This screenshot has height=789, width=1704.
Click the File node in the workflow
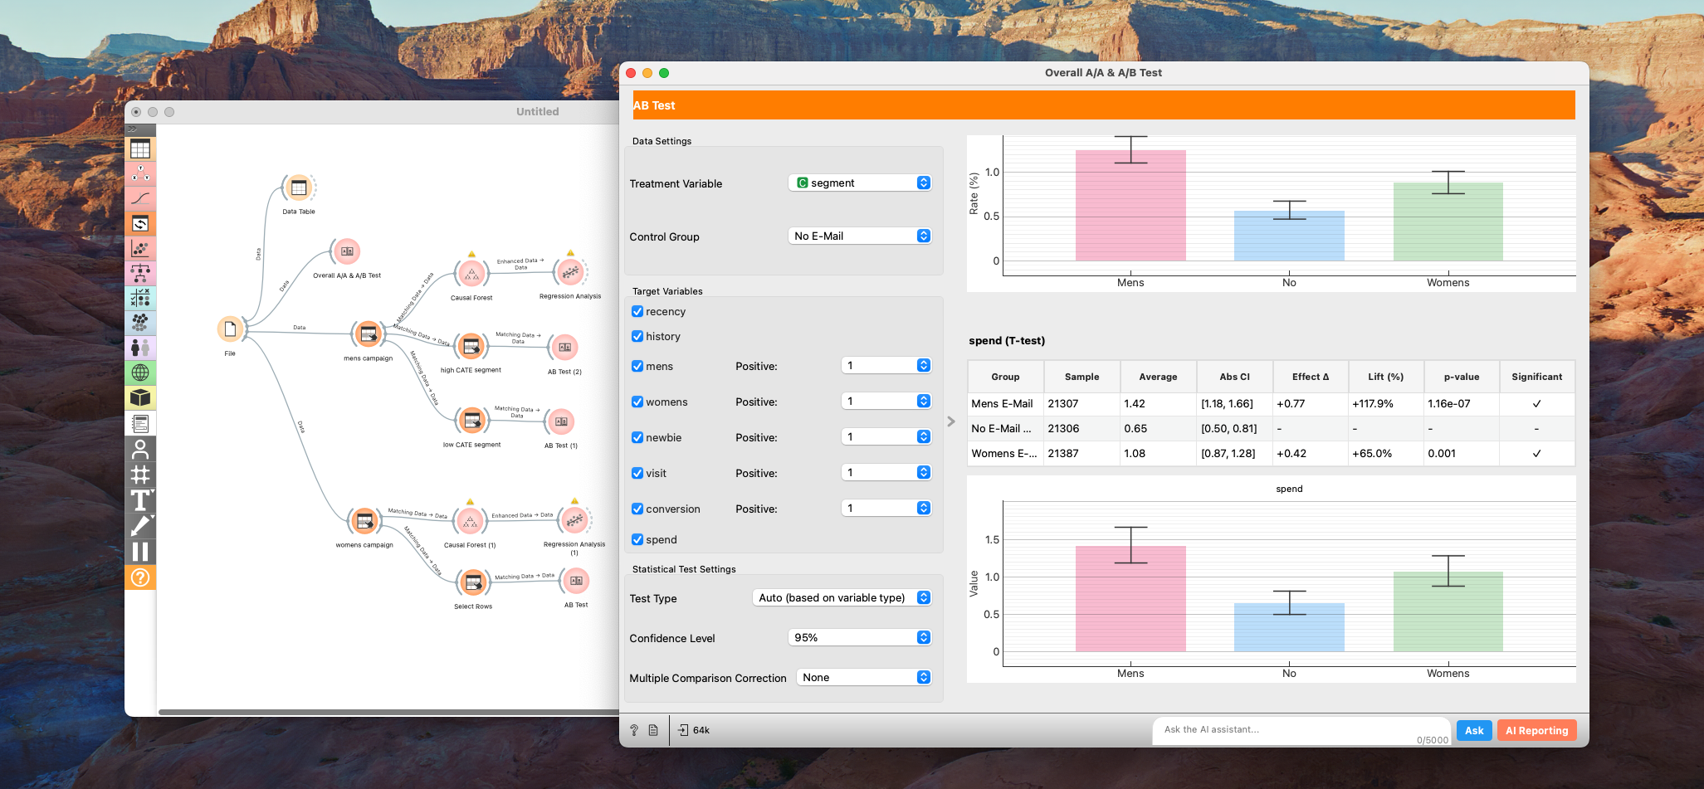(230, 330)
